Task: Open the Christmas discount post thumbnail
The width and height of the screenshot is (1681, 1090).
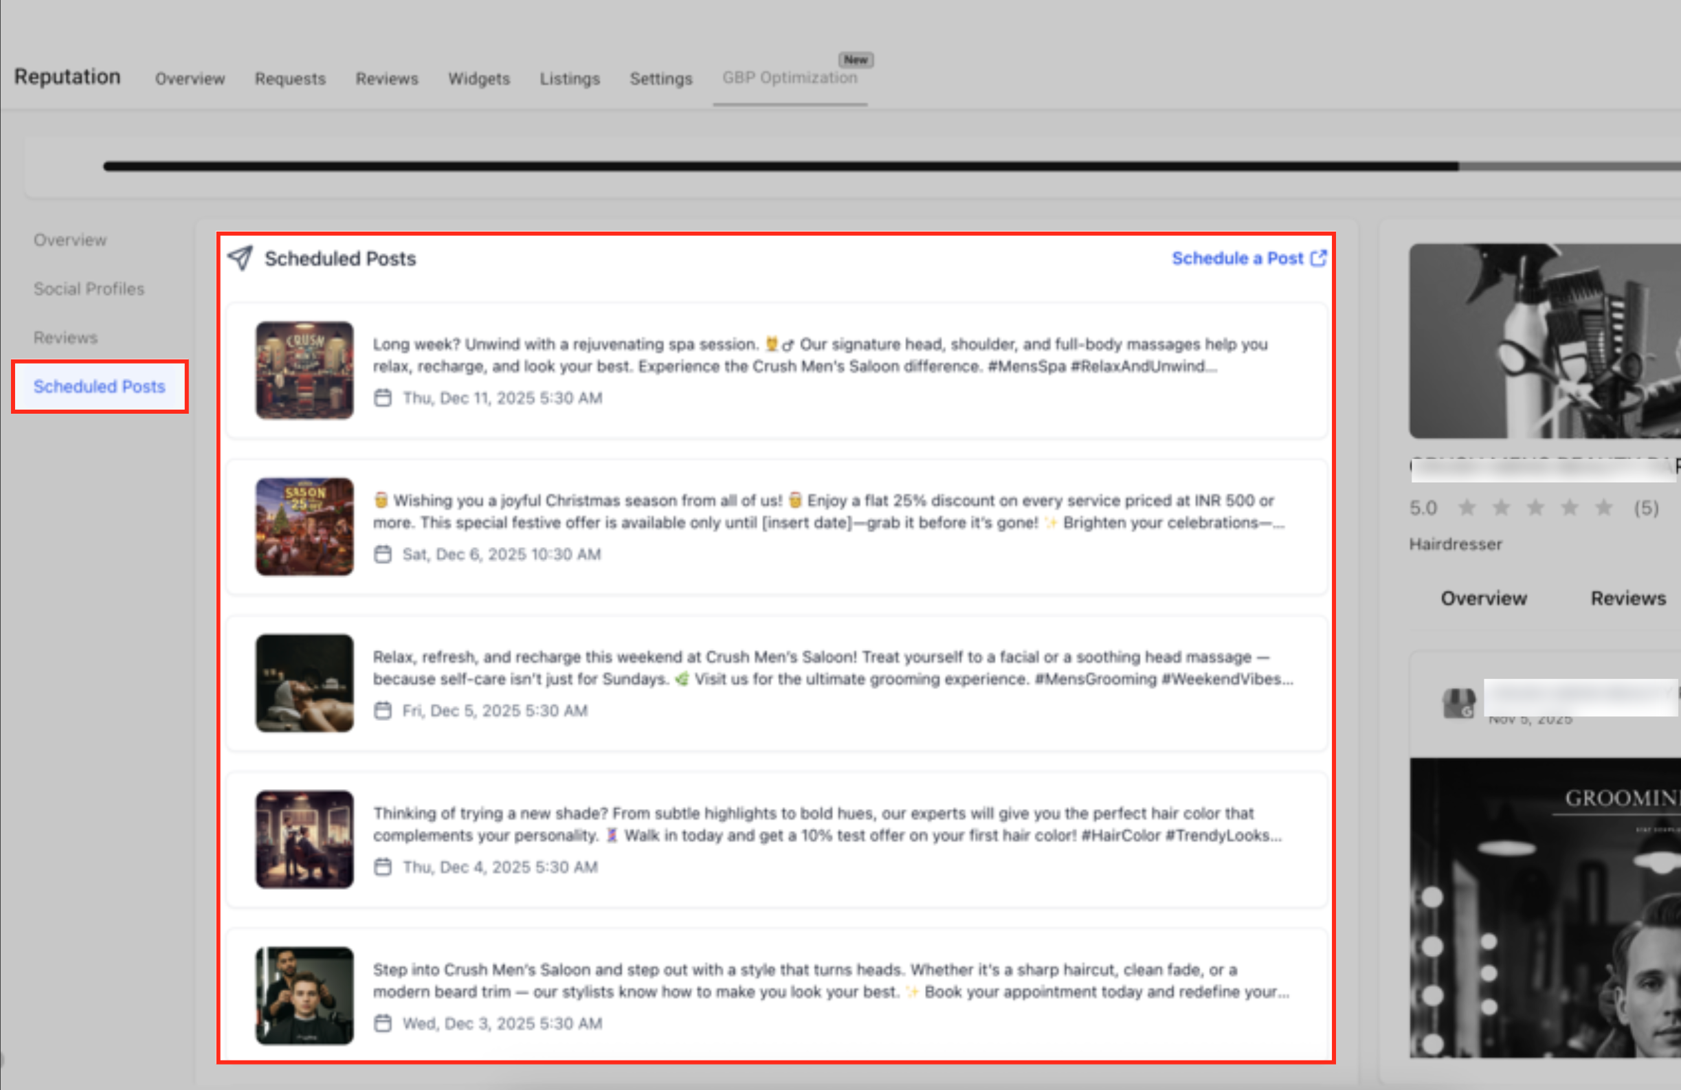Action: (x=304, y=526)
